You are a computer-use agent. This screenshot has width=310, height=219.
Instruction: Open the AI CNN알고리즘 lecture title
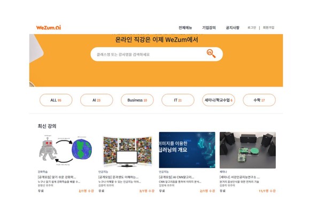(176, 177)
